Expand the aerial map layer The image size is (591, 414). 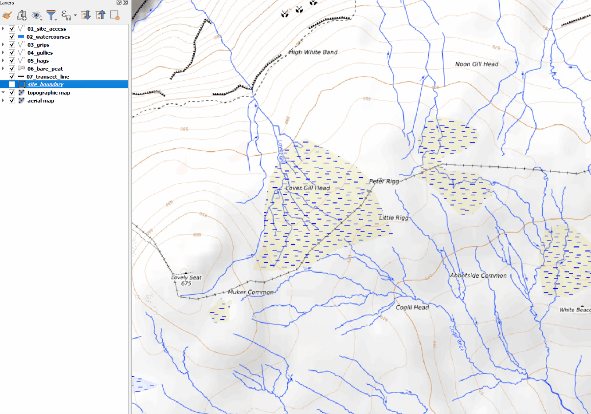3,101
